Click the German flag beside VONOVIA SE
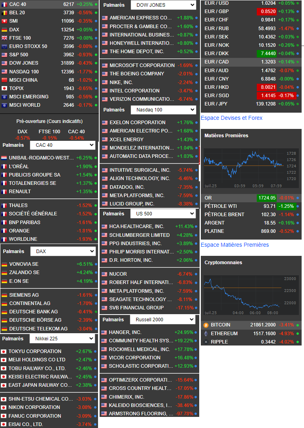This screenshot has height=428, width=304. point(4,264)
